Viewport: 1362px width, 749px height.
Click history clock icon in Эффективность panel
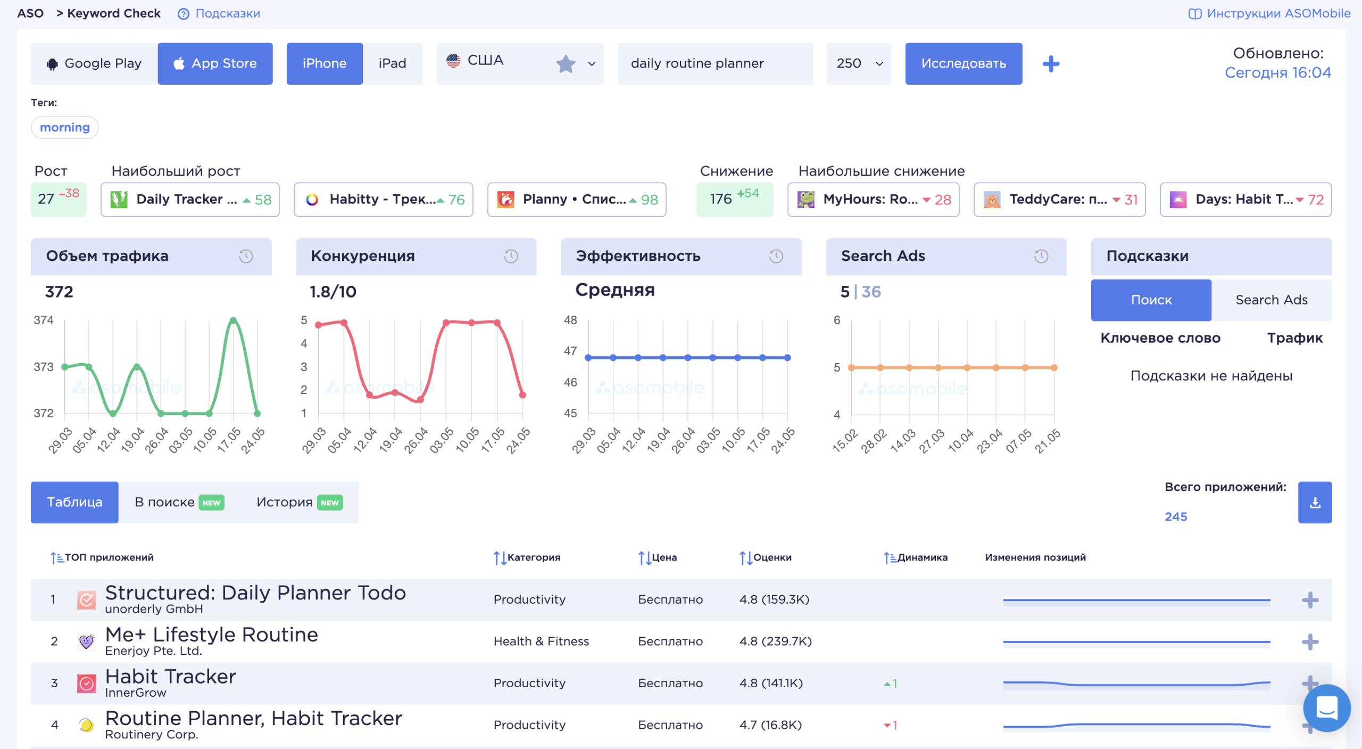(776, 256)
